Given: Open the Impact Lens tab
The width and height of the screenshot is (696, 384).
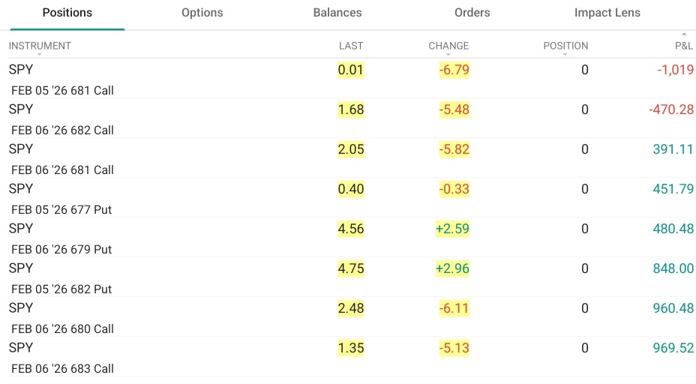Looking at the screenshot, I should point(607,13).
